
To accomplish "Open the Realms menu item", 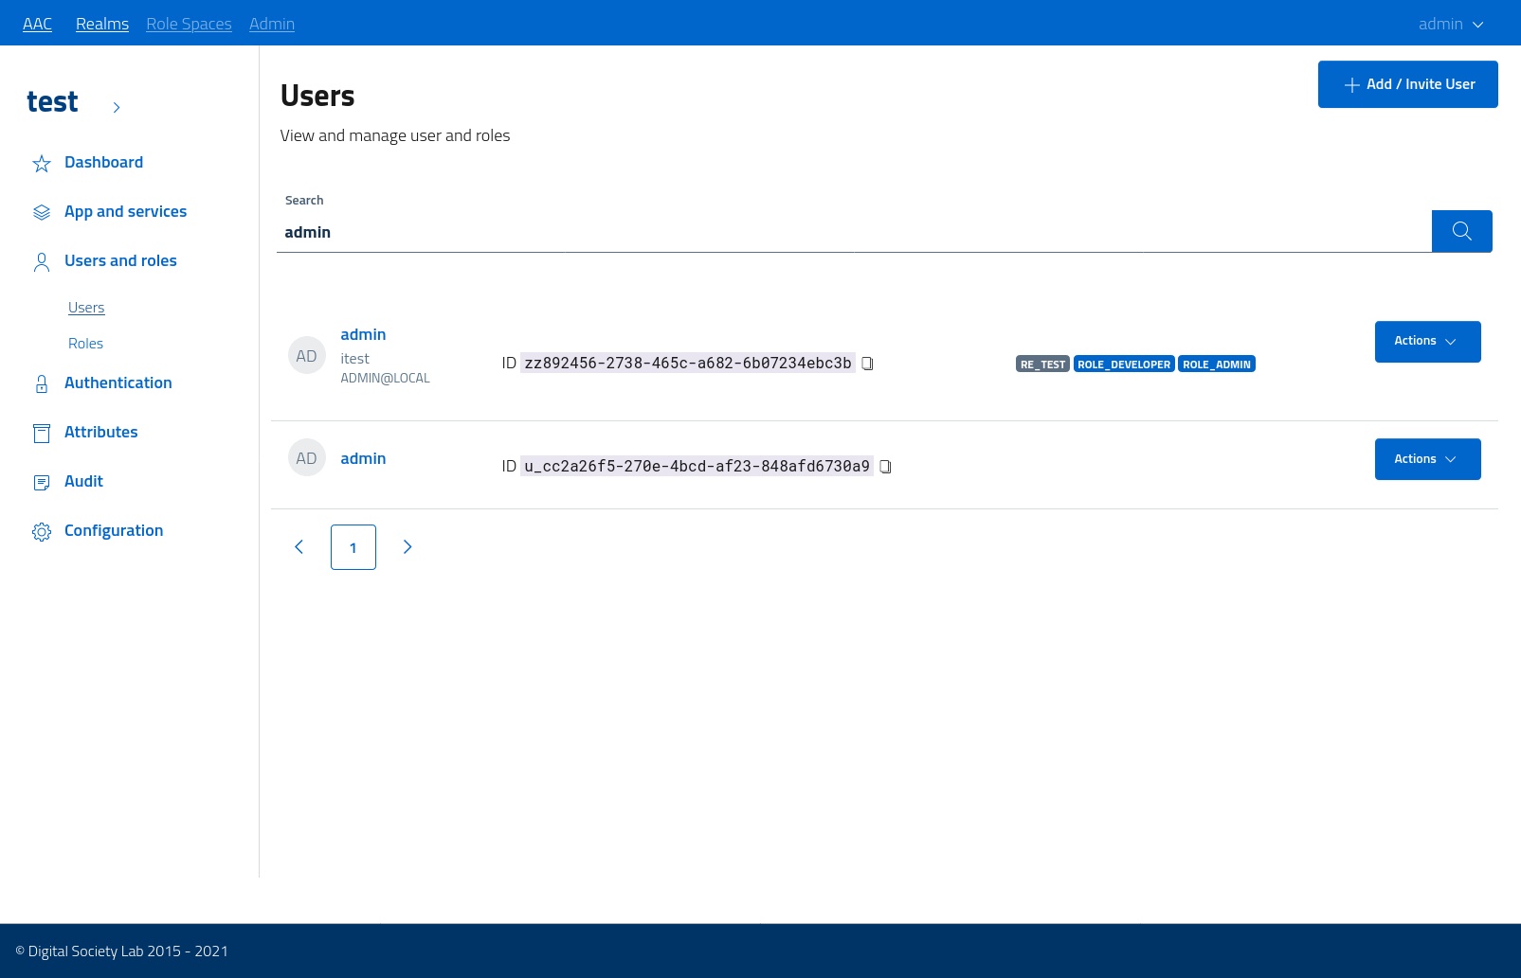I will [102, 24].
